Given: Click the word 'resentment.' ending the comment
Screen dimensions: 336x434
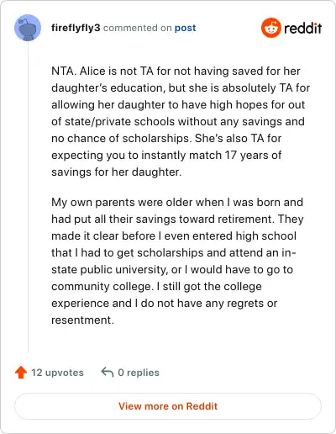Looking at the screenshot, I should click(x=82, y=320).
